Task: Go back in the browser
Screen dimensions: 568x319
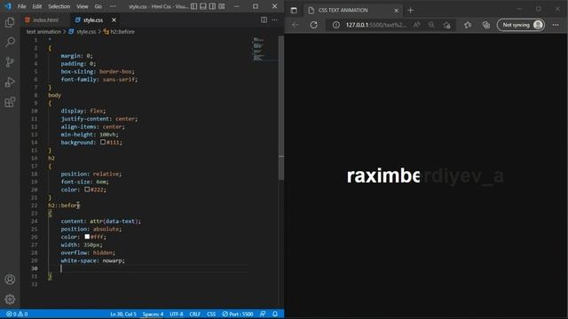Action: (296, 25)
